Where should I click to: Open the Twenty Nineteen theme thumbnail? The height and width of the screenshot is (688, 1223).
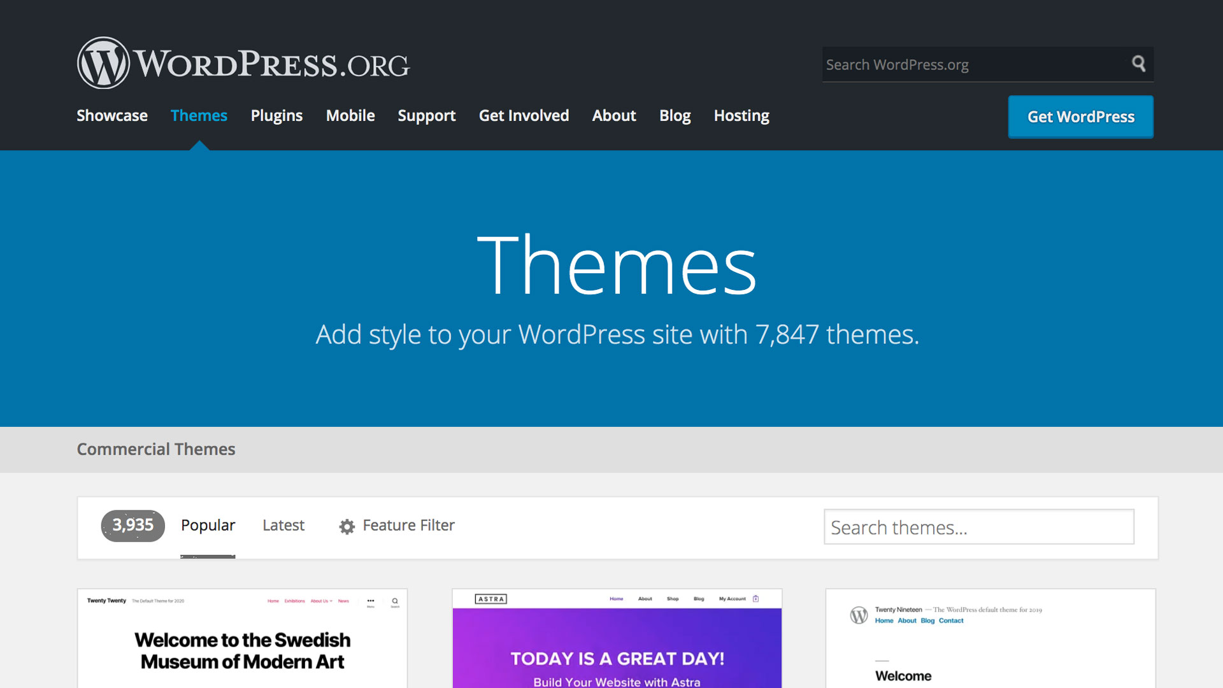pos(991,638)
